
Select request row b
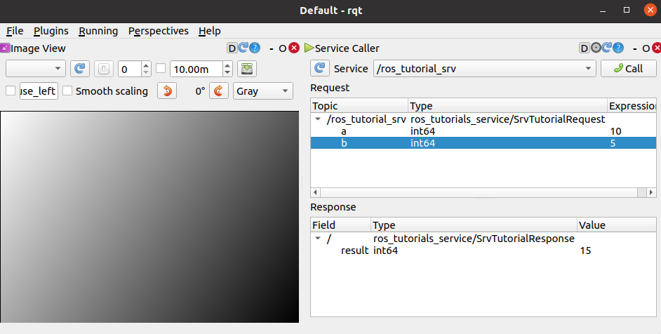tap(483, 143)
